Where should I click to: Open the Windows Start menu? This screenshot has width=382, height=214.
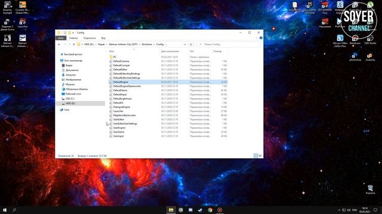point(5,210)
